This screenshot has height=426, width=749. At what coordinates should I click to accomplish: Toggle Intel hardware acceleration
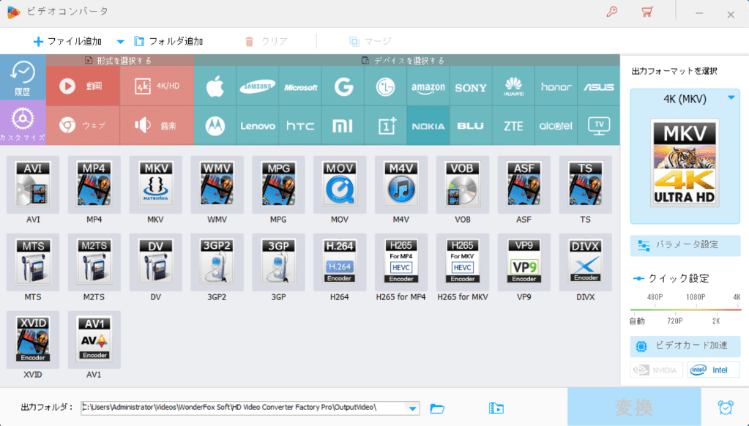click(713, 370)
